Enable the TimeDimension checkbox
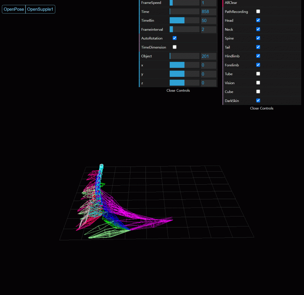 pyautogui.click(x=175, y=47)
